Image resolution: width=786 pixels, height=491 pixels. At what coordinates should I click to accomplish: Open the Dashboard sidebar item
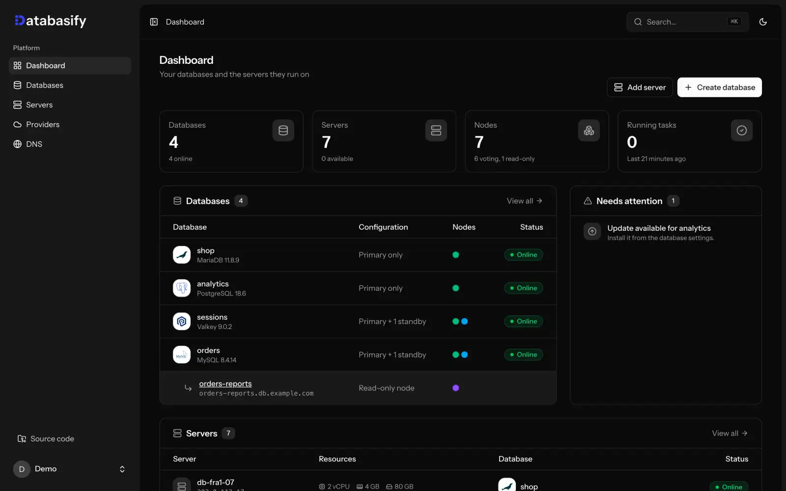(70, 65)
